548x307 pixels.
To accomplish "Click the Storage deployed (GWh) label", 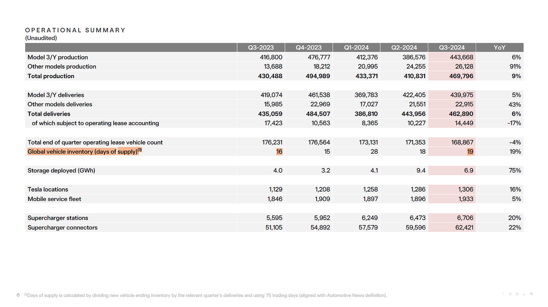I will pos(61,171).
